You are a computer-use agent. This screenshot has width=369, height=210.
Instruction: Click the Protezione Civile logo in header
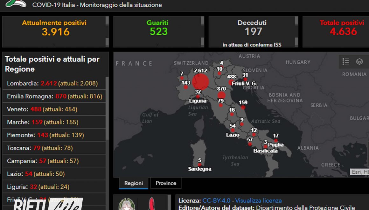(16, 3)
